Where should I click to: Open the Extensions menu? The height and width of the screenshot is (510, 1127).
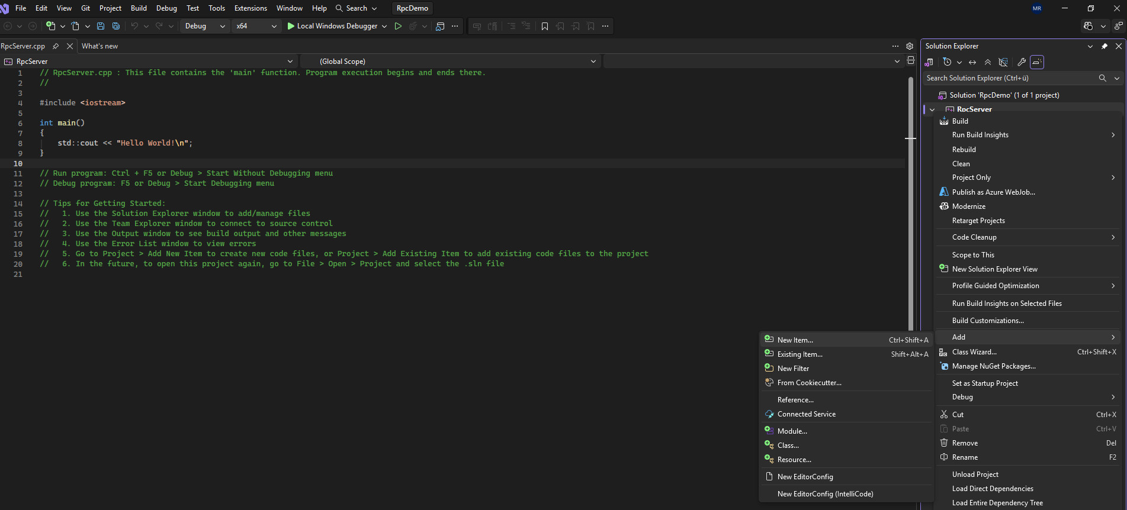[251, 8]
